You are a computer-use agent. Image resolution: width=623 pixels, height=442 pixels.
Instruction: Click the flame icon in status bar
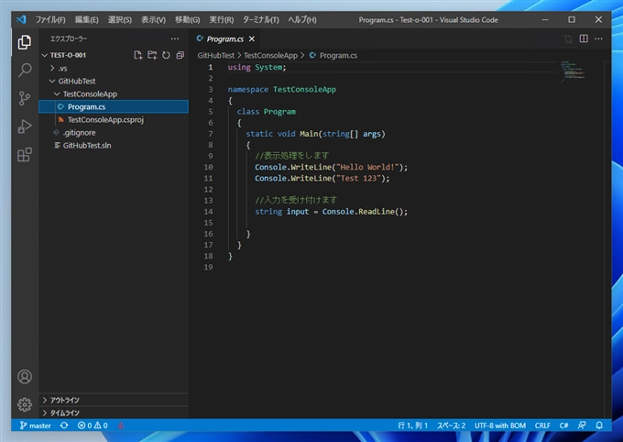(121, 425)
